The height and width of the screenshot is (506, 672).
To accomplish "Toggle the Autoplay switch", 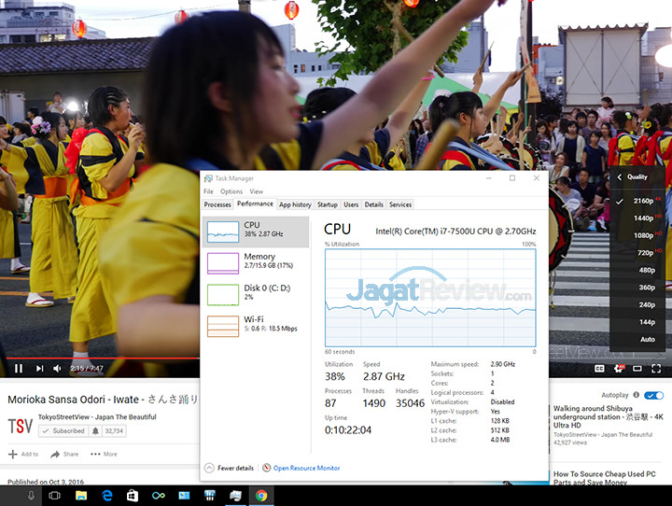I will pos(654,395).
